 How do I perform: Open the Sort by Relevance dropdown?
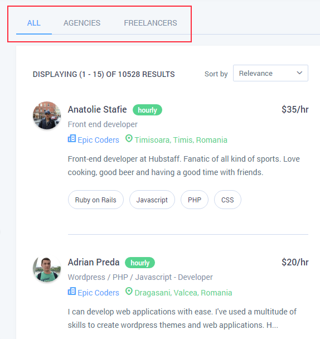[x=270, y=73]
